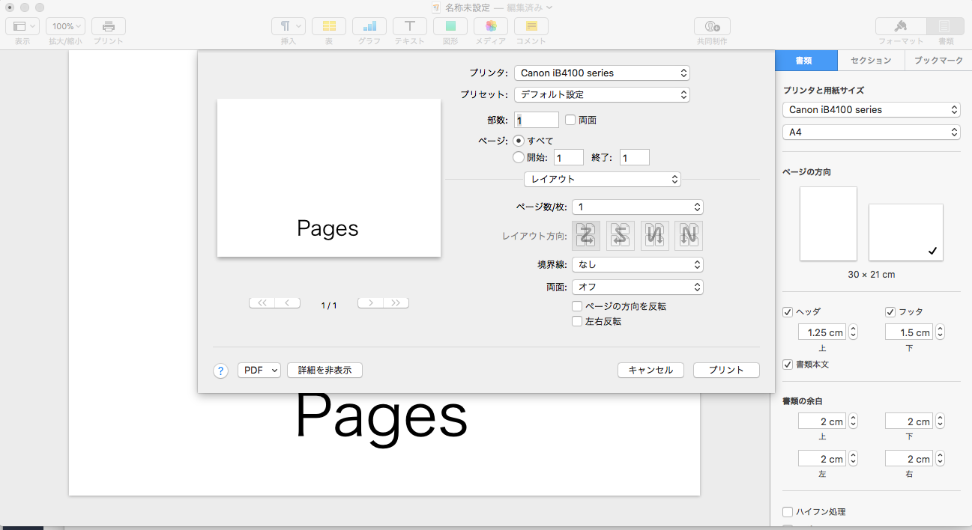This screenshot has height=530, width=972.
Task: Open the Media (メディア) toolbar icon
Action: tap(491, 26)
